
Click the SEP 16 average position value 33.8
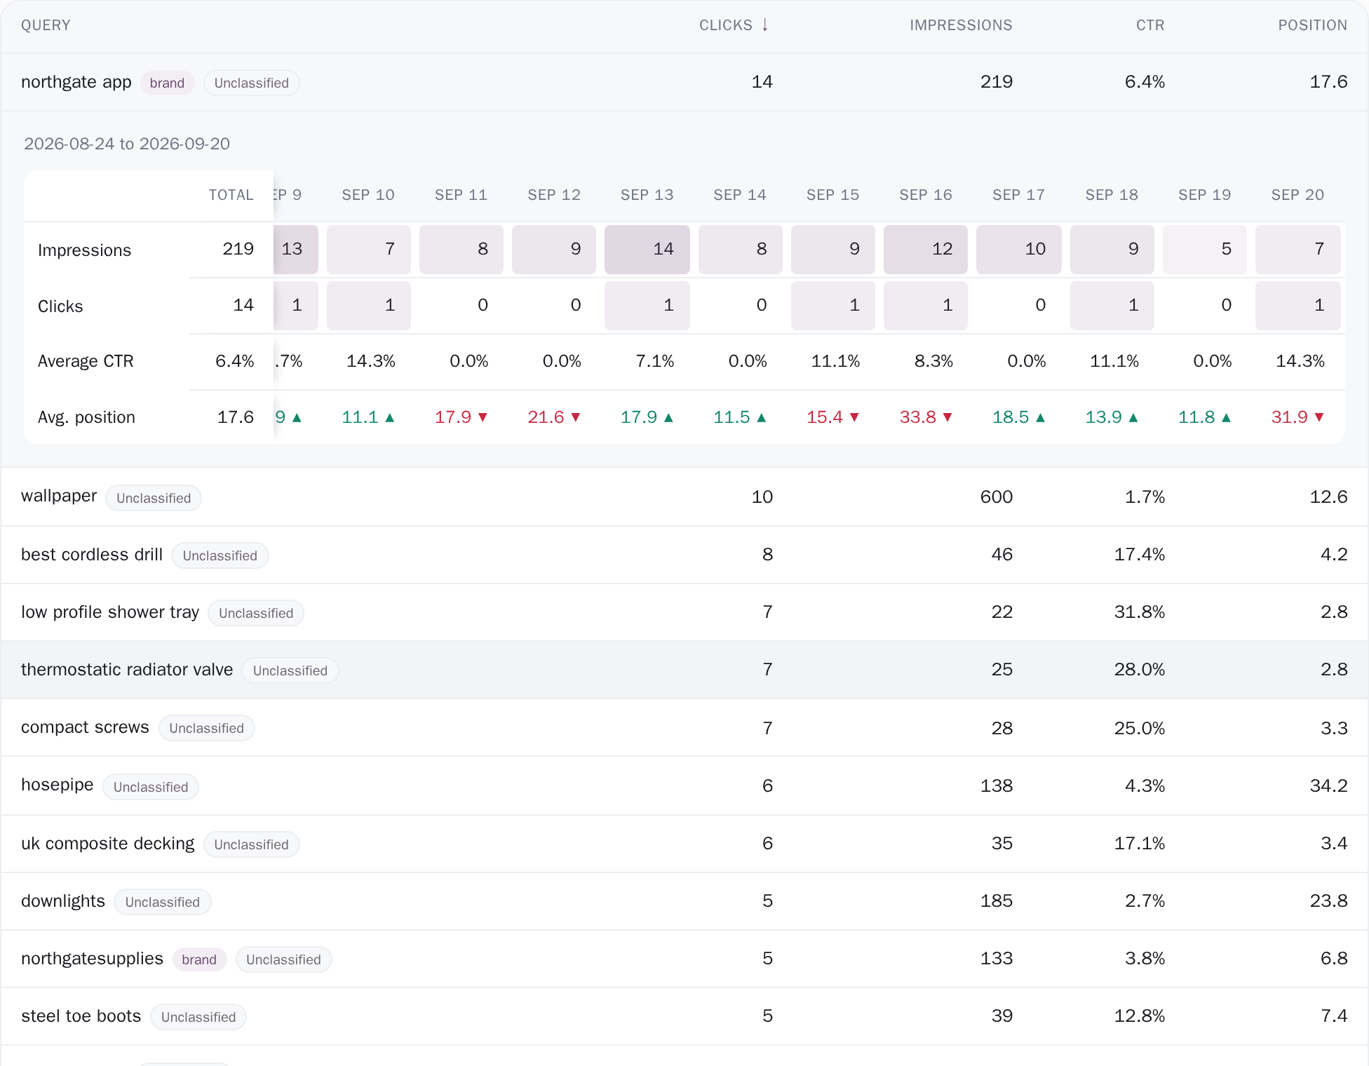(917, 417)
